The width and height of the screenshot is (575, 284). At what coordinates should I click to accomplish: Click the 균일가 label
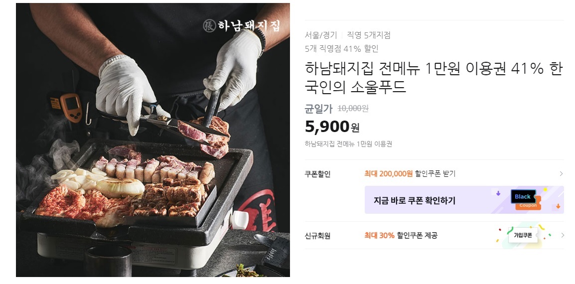[319, 109]
